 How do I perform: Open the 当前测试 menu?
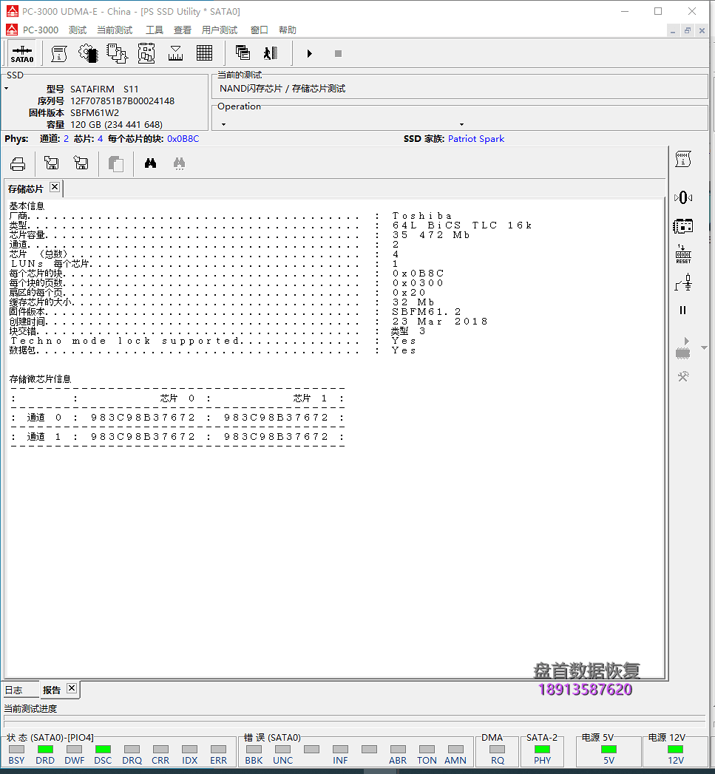(x=115, y=30)
